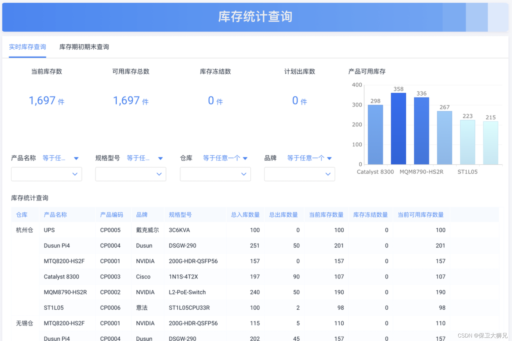Click the Catalyst 8300 product row

(x=61, y=277)
